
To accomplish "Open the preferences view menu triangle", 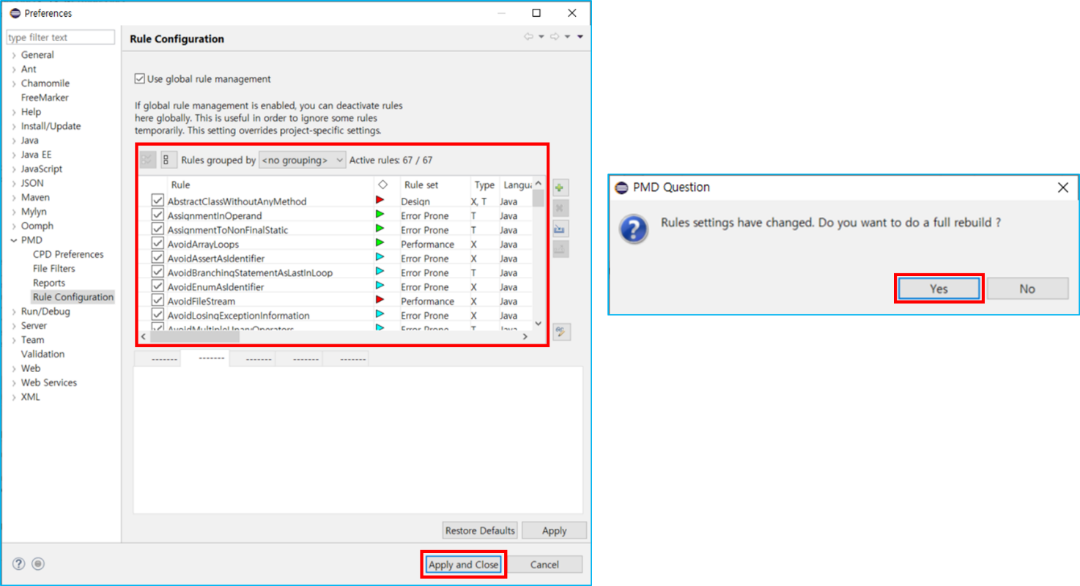I will (580, 37).
